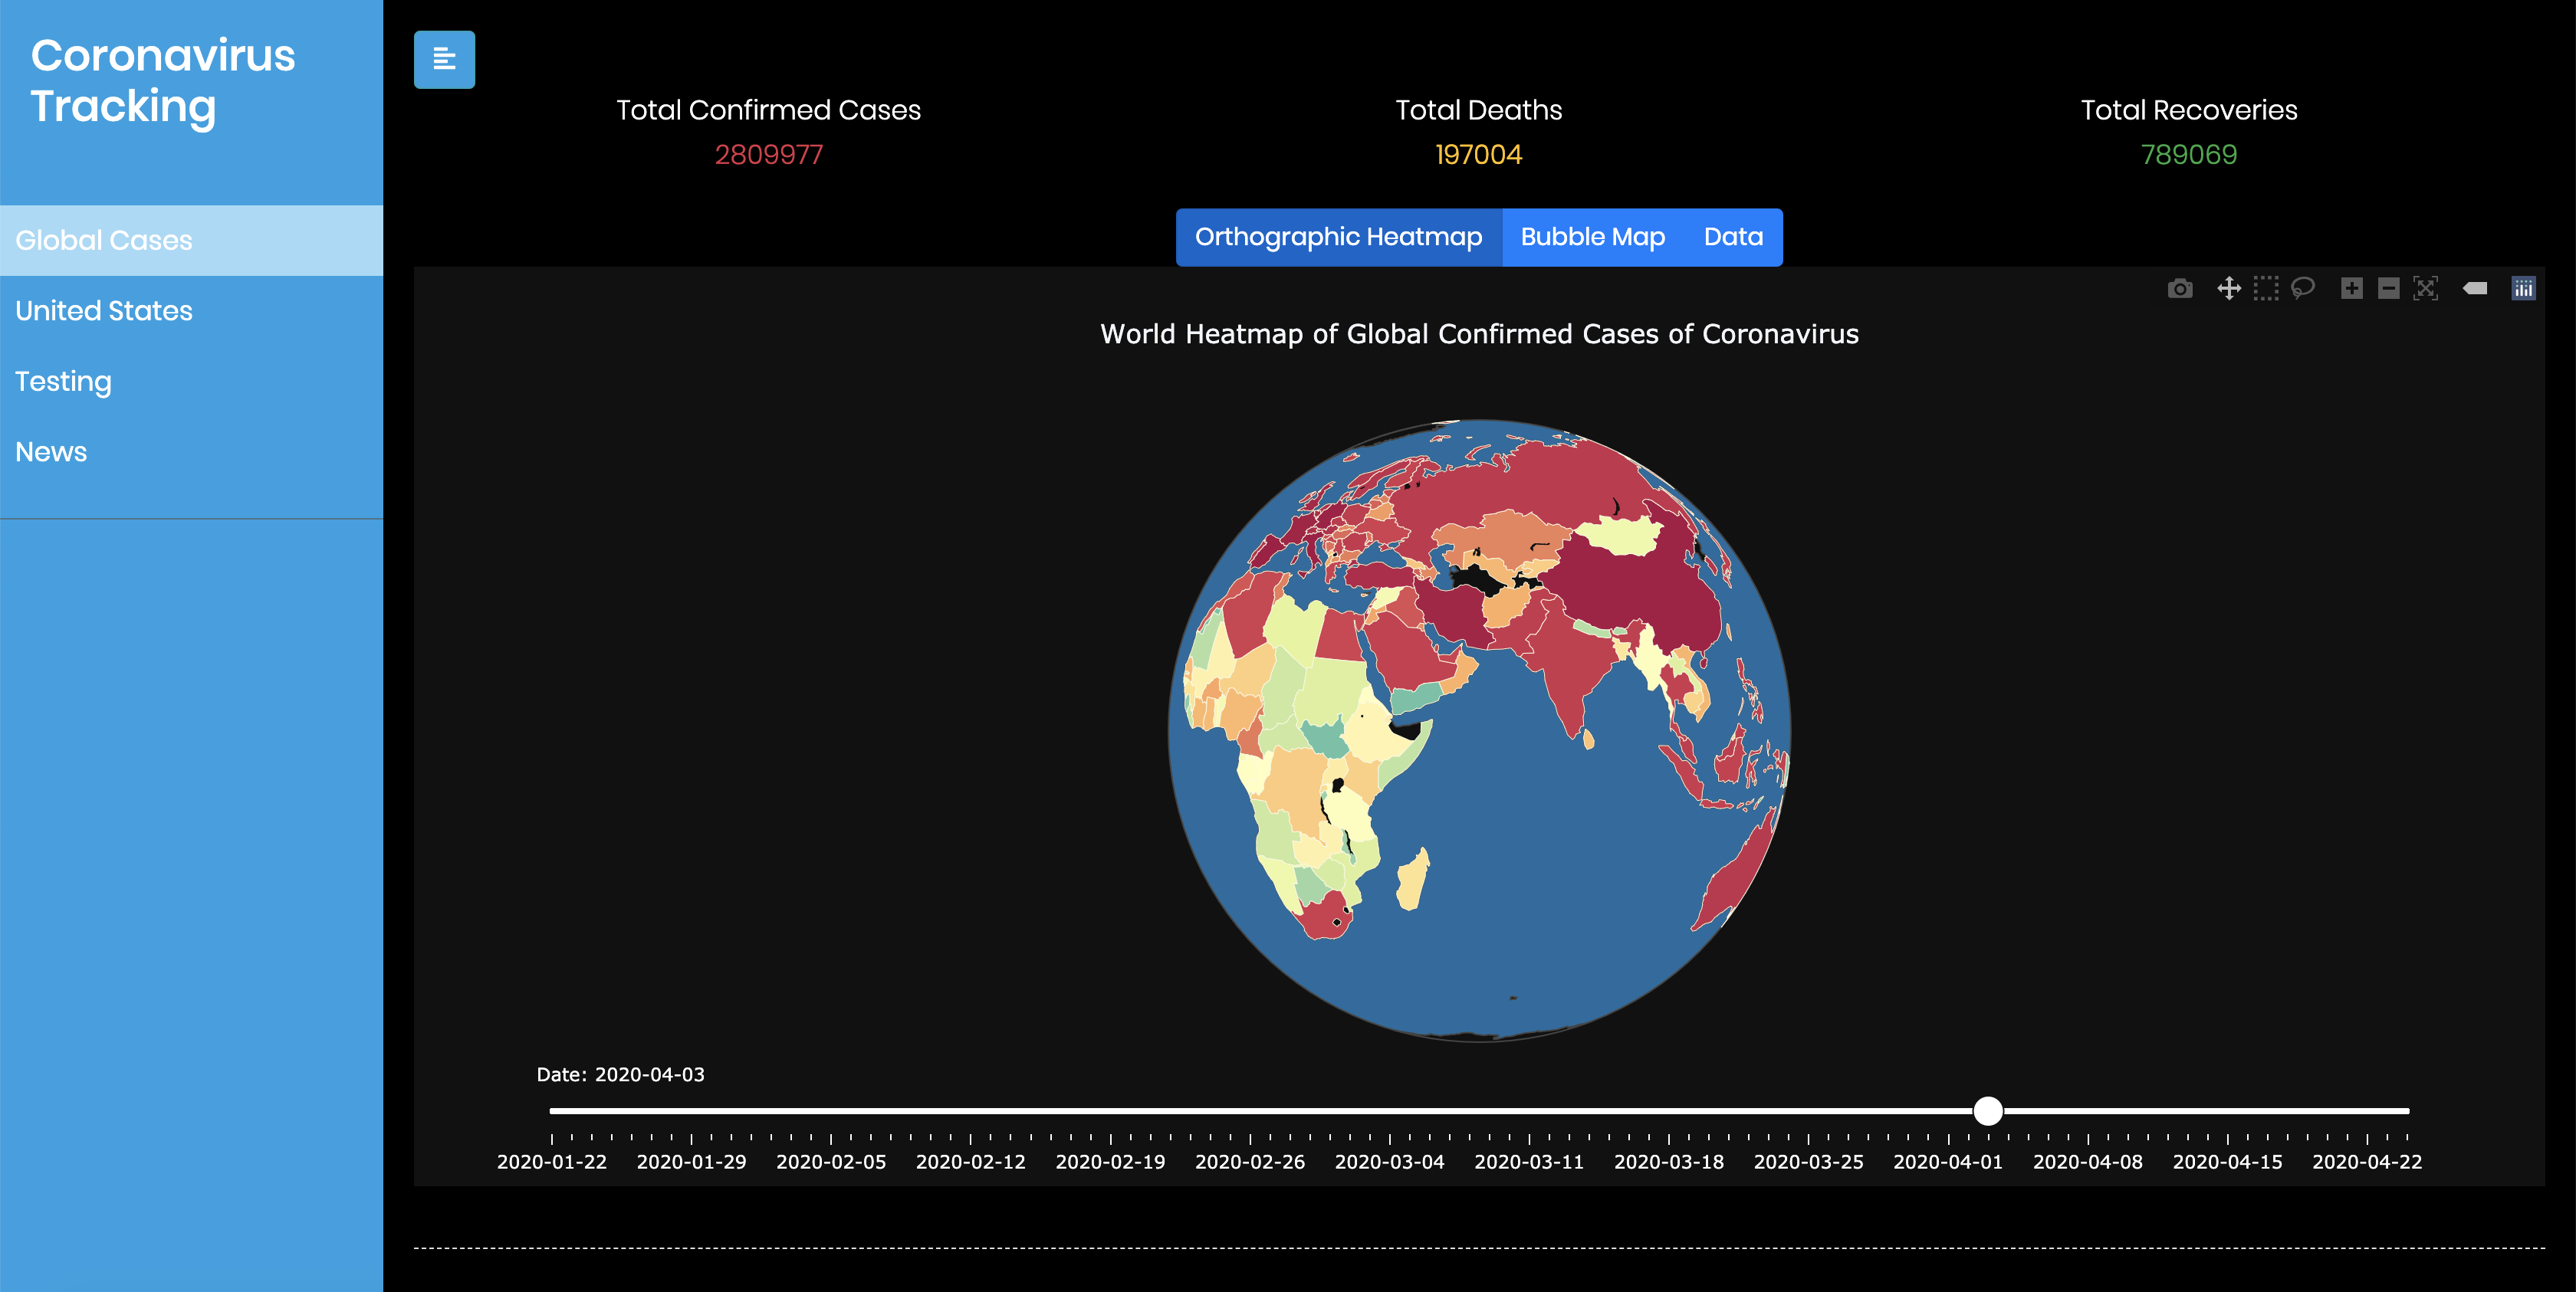Viewport: 2576px width, 1292px height.
Task: Jump slider to 2020-03-11 tick
Action: click(x=1529, y=1111)
